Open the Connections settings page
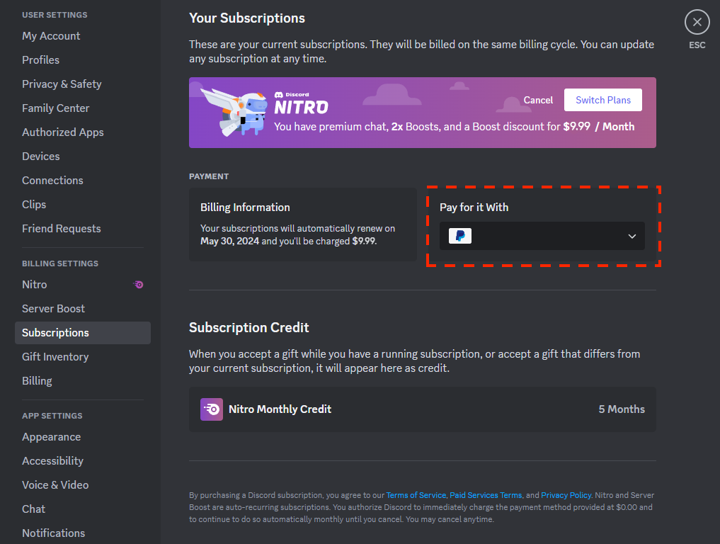This screenshot has height=544, width=720. (52, 180)
